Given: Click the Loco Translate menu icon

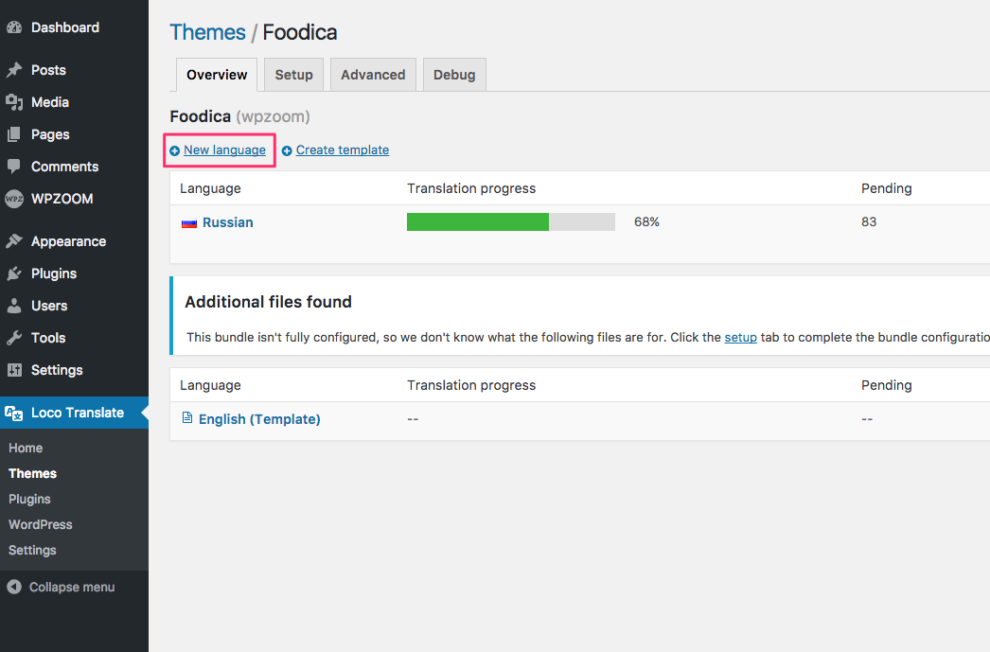Looking at the screenshot, I should [x=14, y=413].
